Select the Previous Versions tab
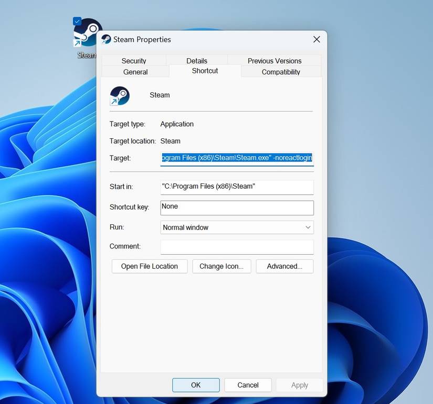Screen dimensions: 433x404 [274, 61]
